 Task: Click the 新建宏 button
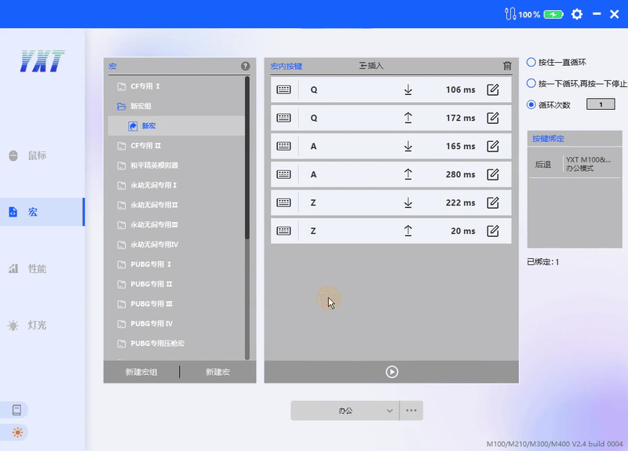218,372
